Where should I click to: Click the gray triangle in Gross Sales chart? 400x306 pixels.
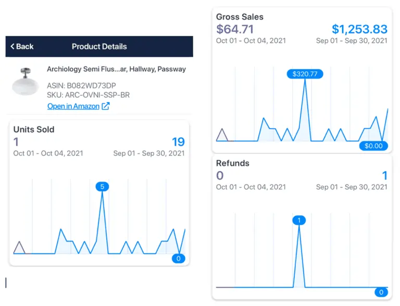(x=222, y=135)
